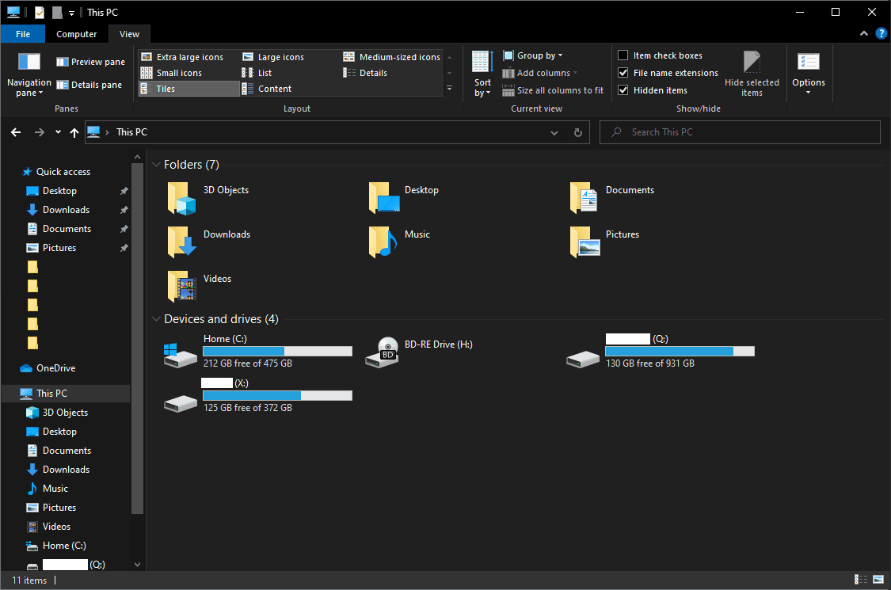Click the refresh icon in address bar
The height and width of the screenshot is (590, 891).
pos(578,132)
